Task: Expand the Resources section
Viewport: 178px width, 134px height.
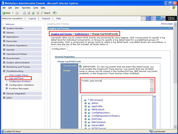Action: coord(4,41)
